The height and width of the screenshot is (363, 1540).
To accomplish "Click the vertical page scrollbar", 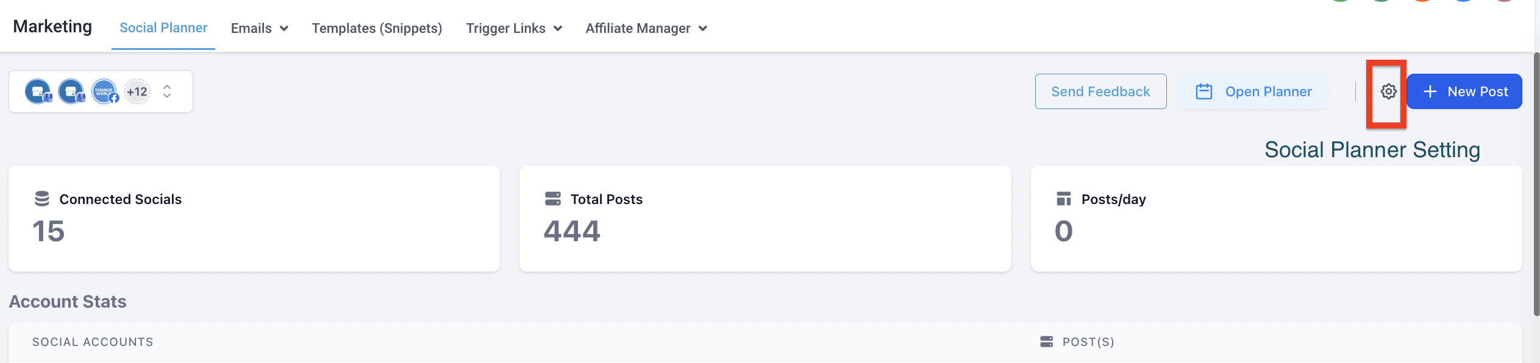I will (1536, 183).
